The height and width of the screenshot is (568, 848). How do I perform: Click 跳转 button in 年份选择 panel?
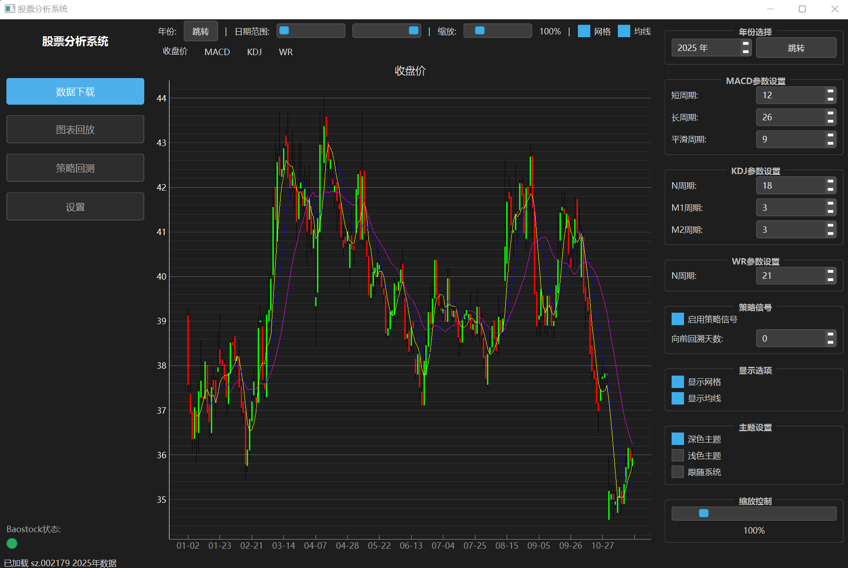click(796, 48)
